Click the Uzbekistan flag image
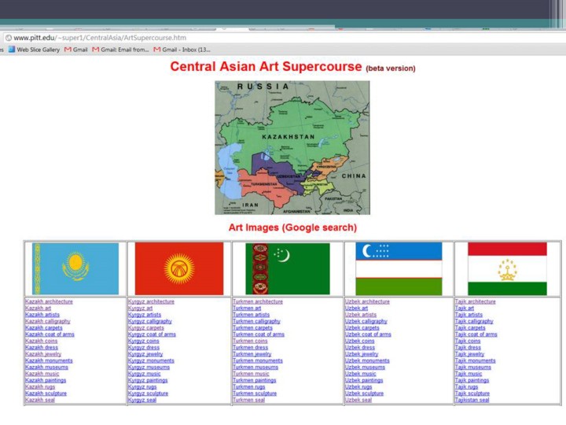Viewport: 566px width, 425px height. click(399, 268)
